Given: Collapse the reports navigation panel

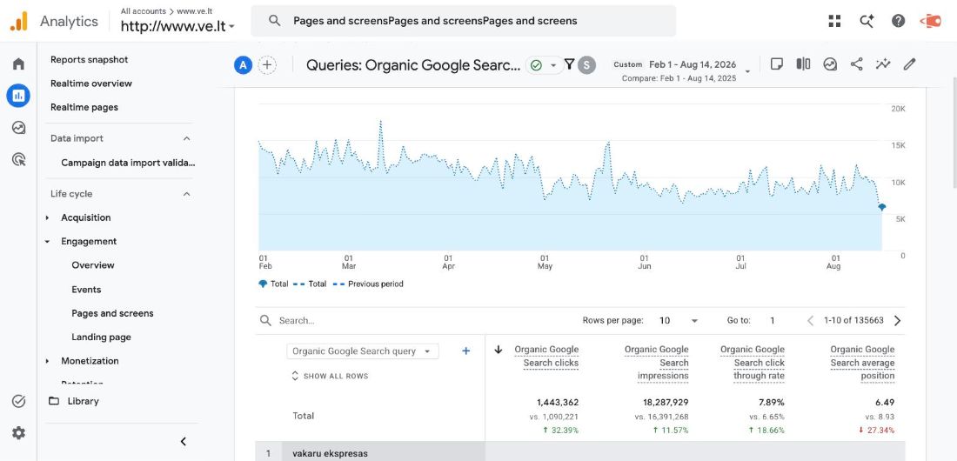Looking at the screenshot, I should point(183,442).
